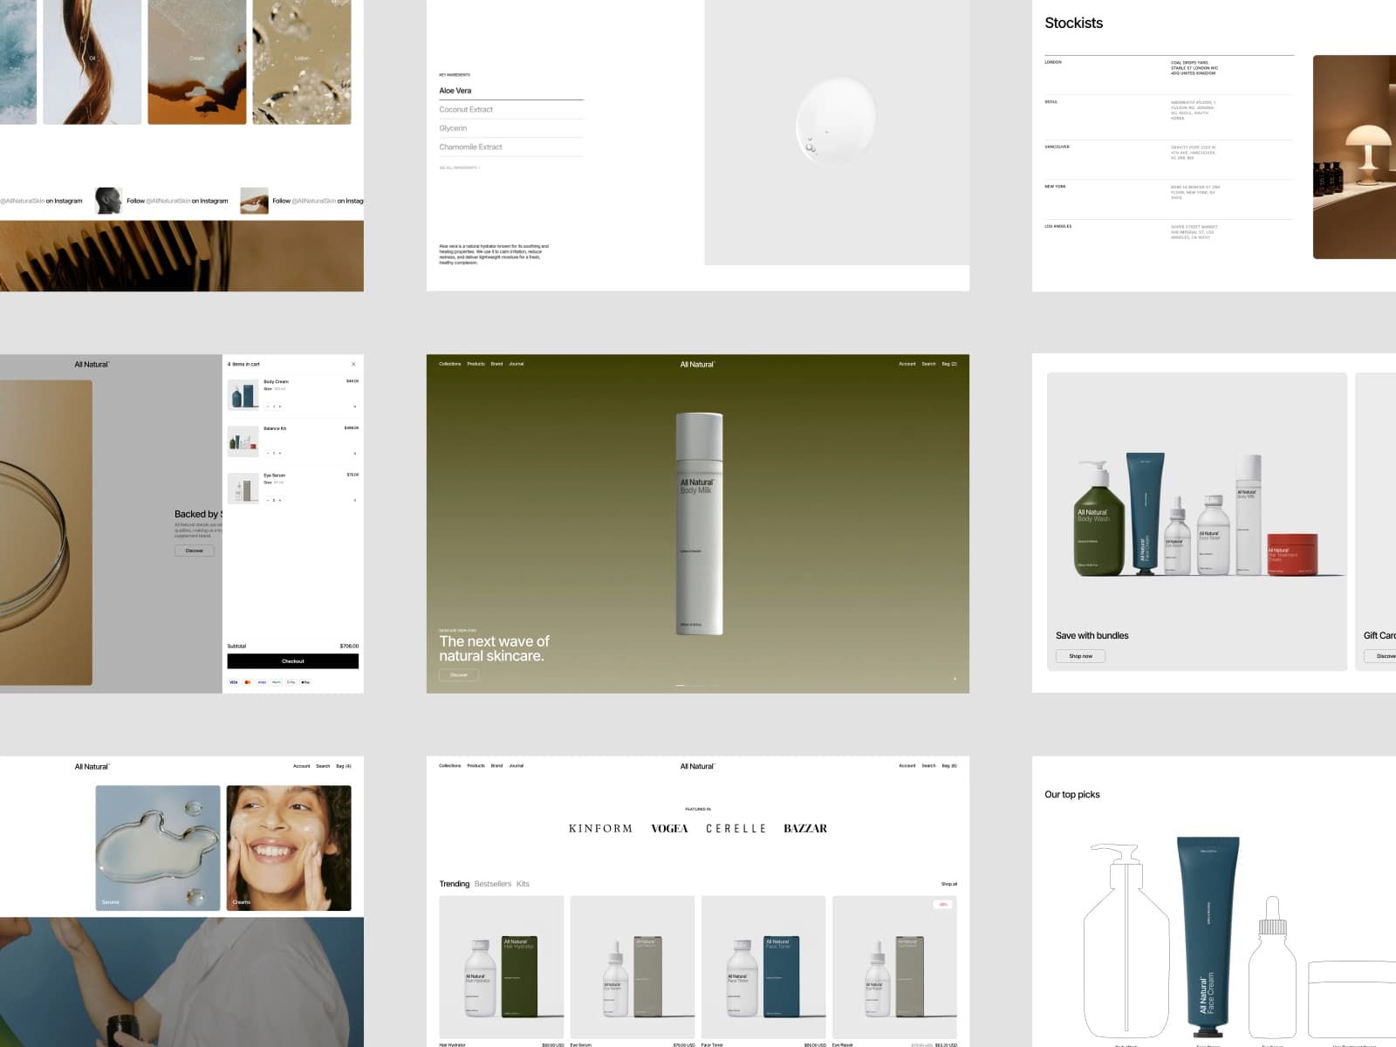
Task: Select the Visa payment icon in the cart
Action: pyautogui.click(x=234, y=682)
